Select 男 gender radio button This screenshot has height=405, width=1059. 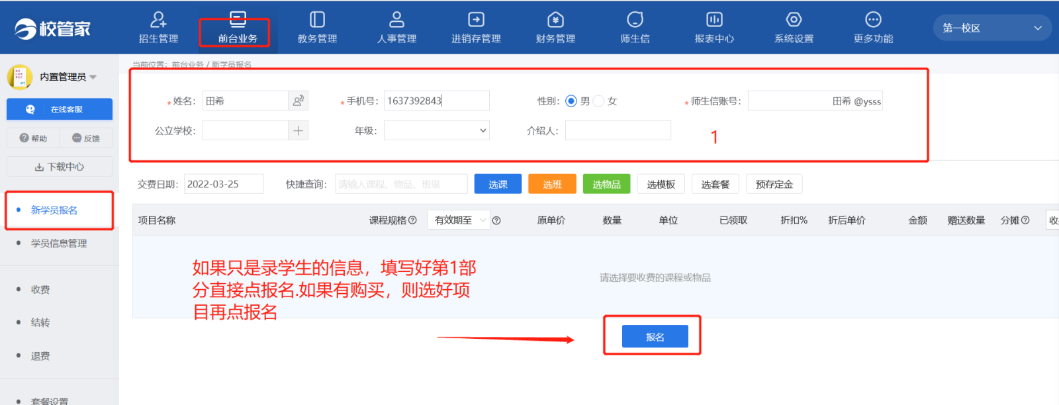pos(571,101)
